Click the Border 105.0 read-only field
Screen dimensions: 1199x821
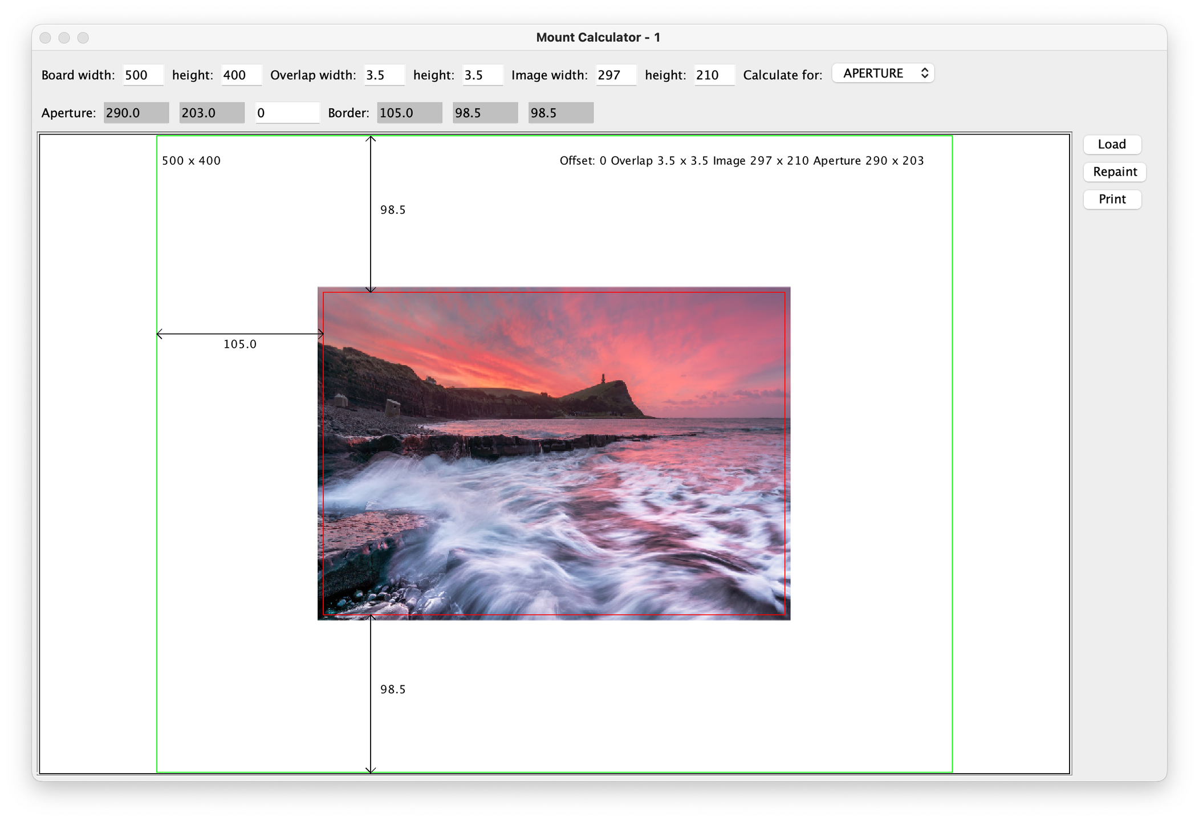coord(409,113)
